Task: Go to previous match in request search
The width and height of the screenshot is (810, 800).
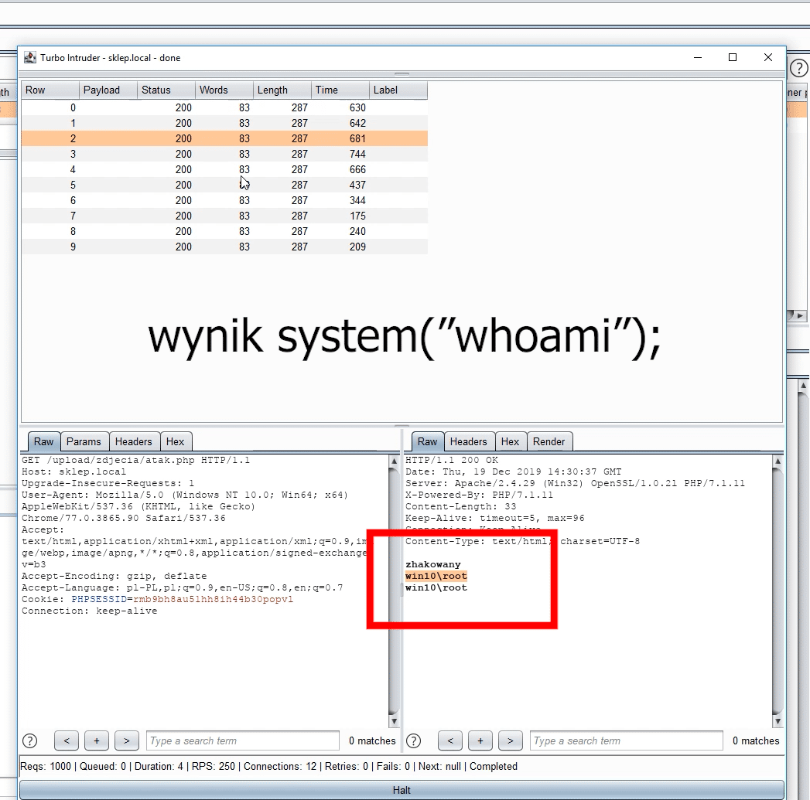Action: click(x=66, y=740)
